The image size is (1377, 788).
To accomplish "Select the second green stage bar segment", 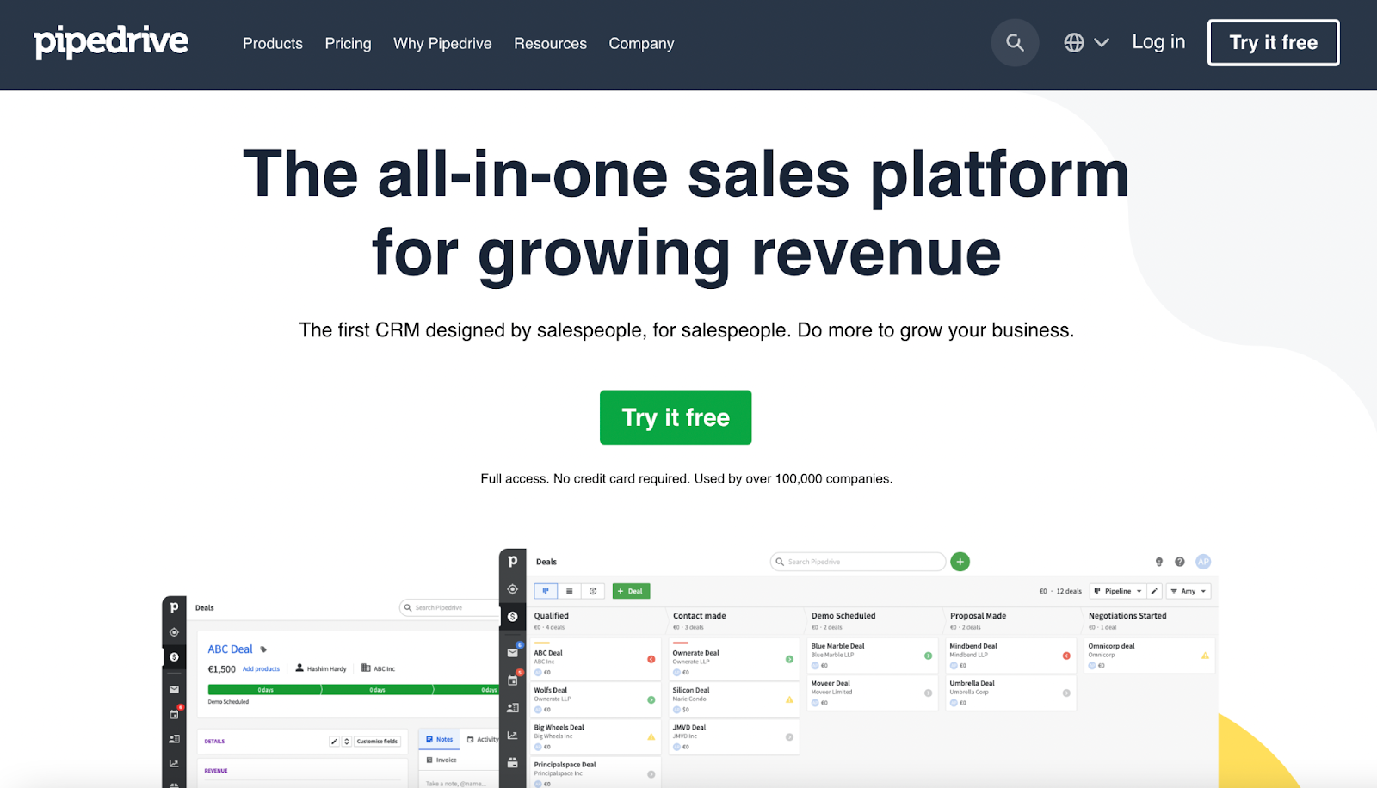I will [x=378, y=690].
